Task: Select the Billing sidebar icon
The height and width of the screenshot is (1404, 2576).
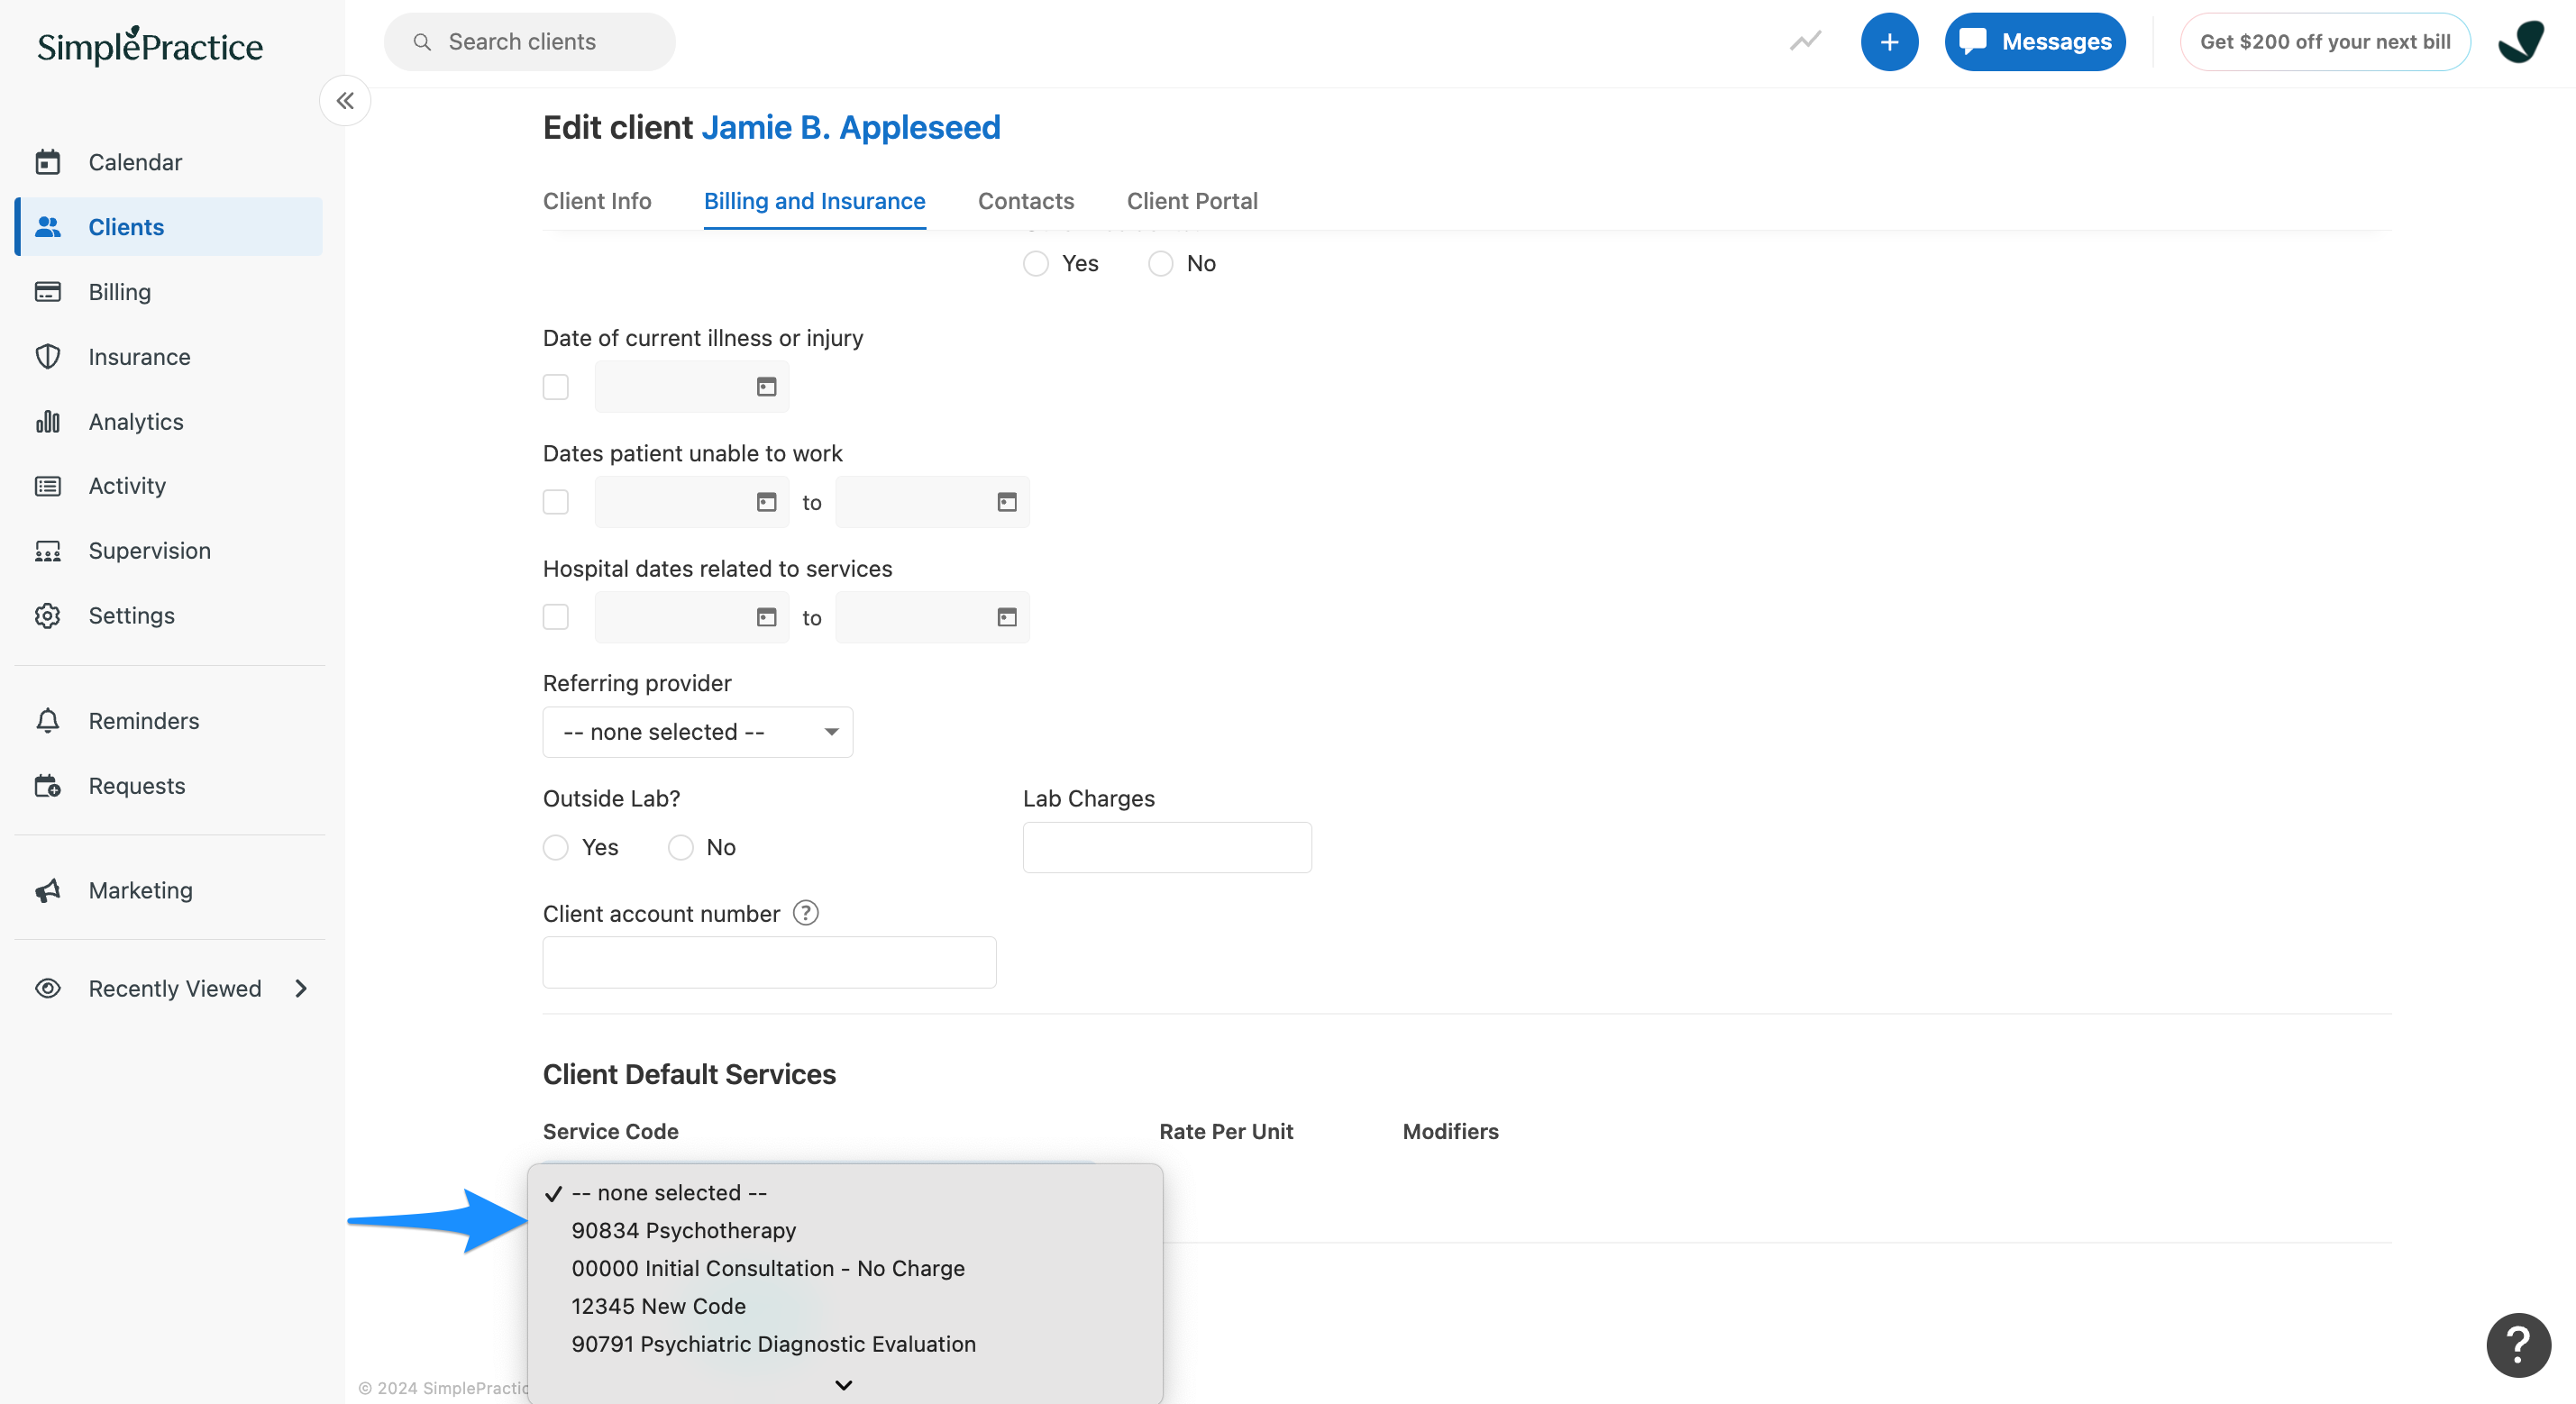Action: (119, 291)
